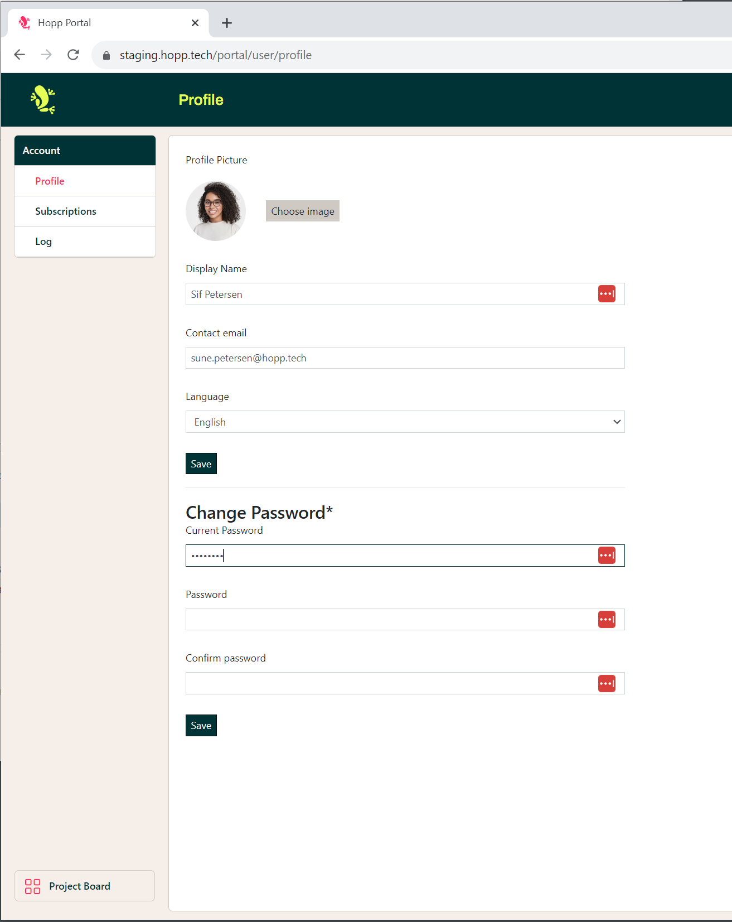732x922 pixels.
Task: Click the Contact email label
Action: click(x=216, y=333)
